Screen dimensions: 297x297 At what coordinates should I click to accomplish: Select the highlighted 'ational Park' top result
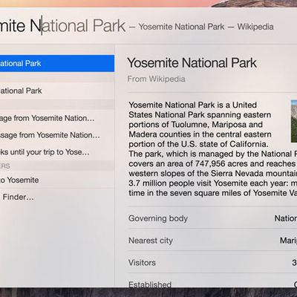tap(57, 63)
